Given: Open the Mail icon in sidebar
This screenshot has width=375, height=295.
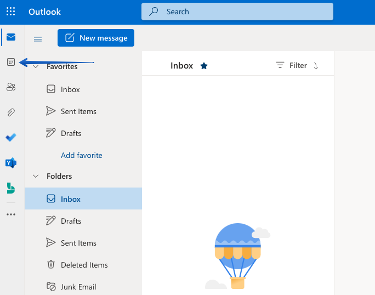Looking at the screenshot, I should coord(11,37).
